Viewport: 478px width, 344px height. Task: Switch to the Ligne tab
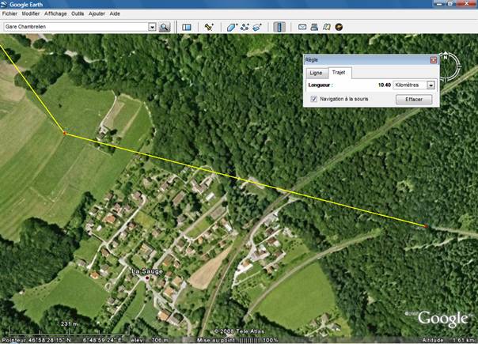[316, 72]
